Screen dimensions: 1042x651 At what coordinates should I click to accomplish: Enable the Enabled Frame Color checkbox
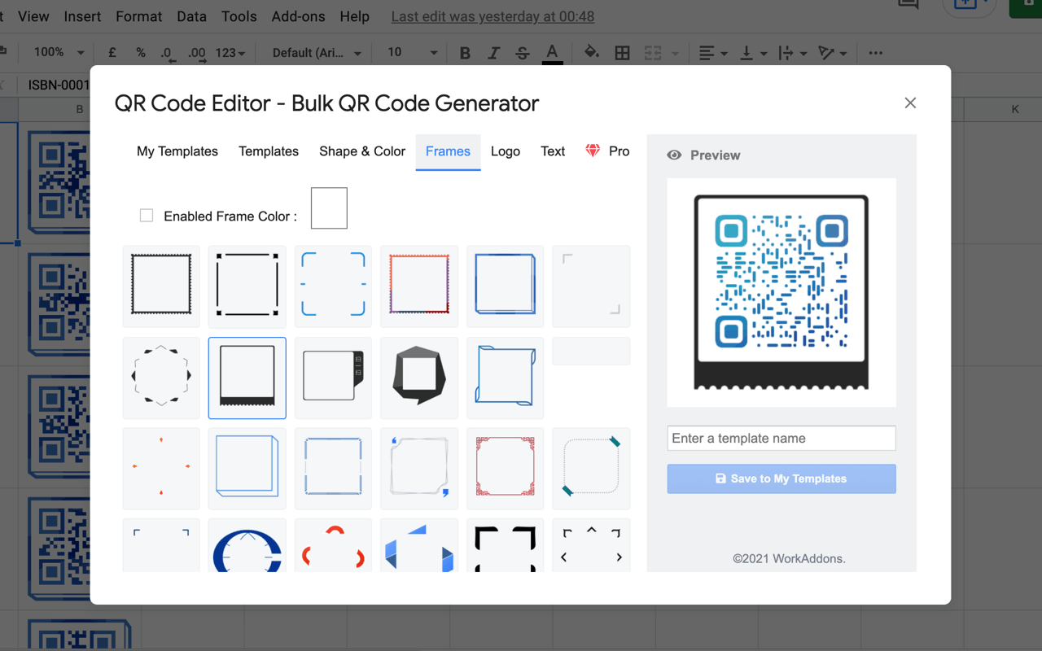coord(147,215)
